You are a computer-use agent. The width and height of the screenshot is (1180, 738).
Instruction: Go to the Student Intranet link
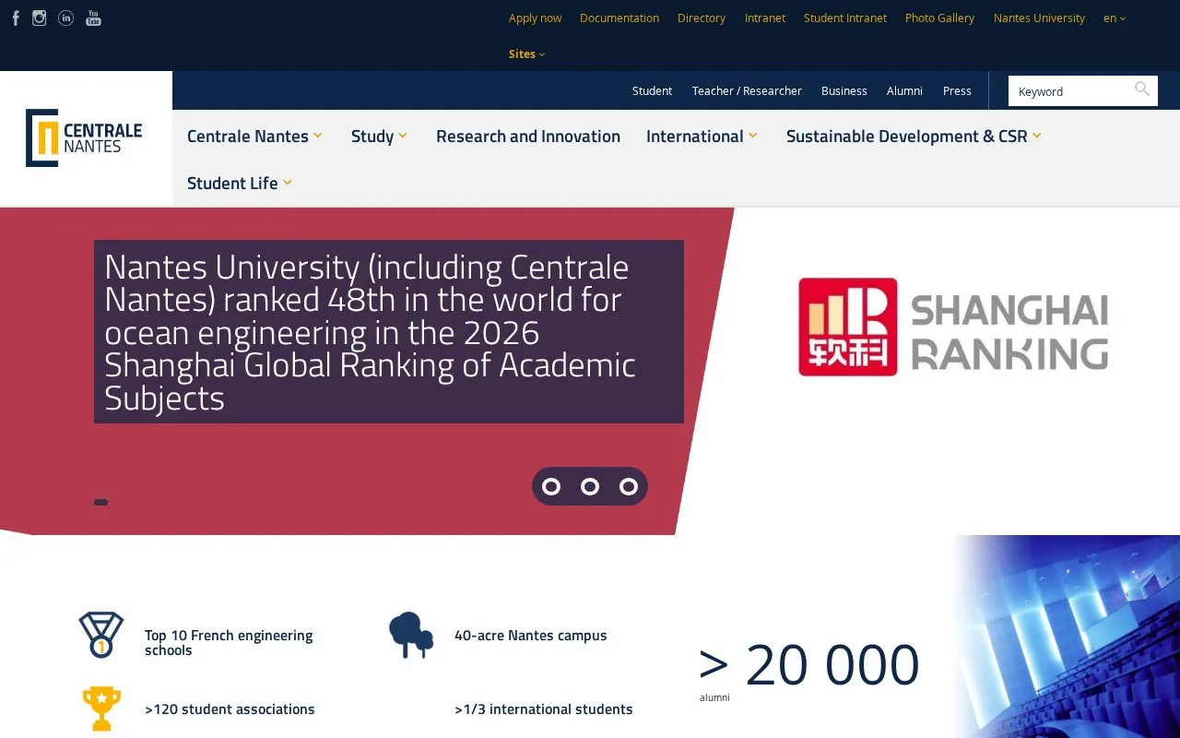click(x=845, y=18)
